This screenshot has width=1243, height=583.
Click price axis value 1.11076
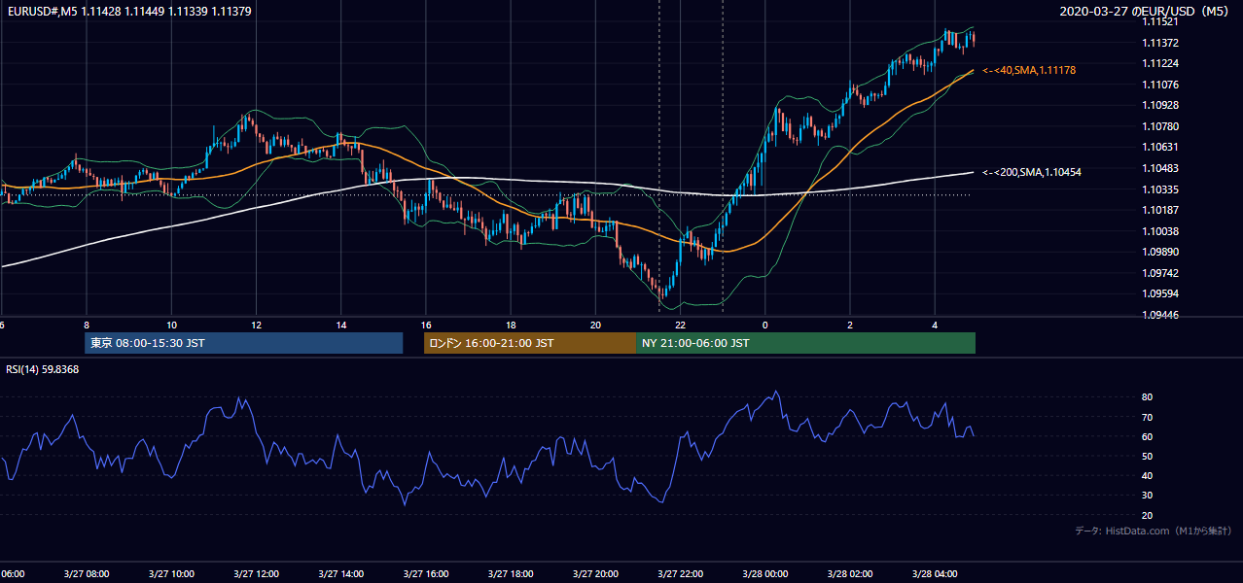point(1159,85)
